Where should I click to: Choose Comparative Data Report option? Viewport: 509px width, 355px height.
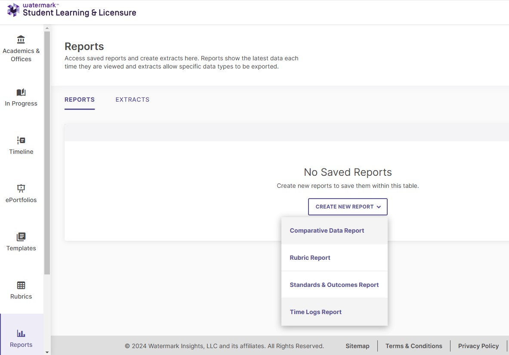[x=327, y=230]
